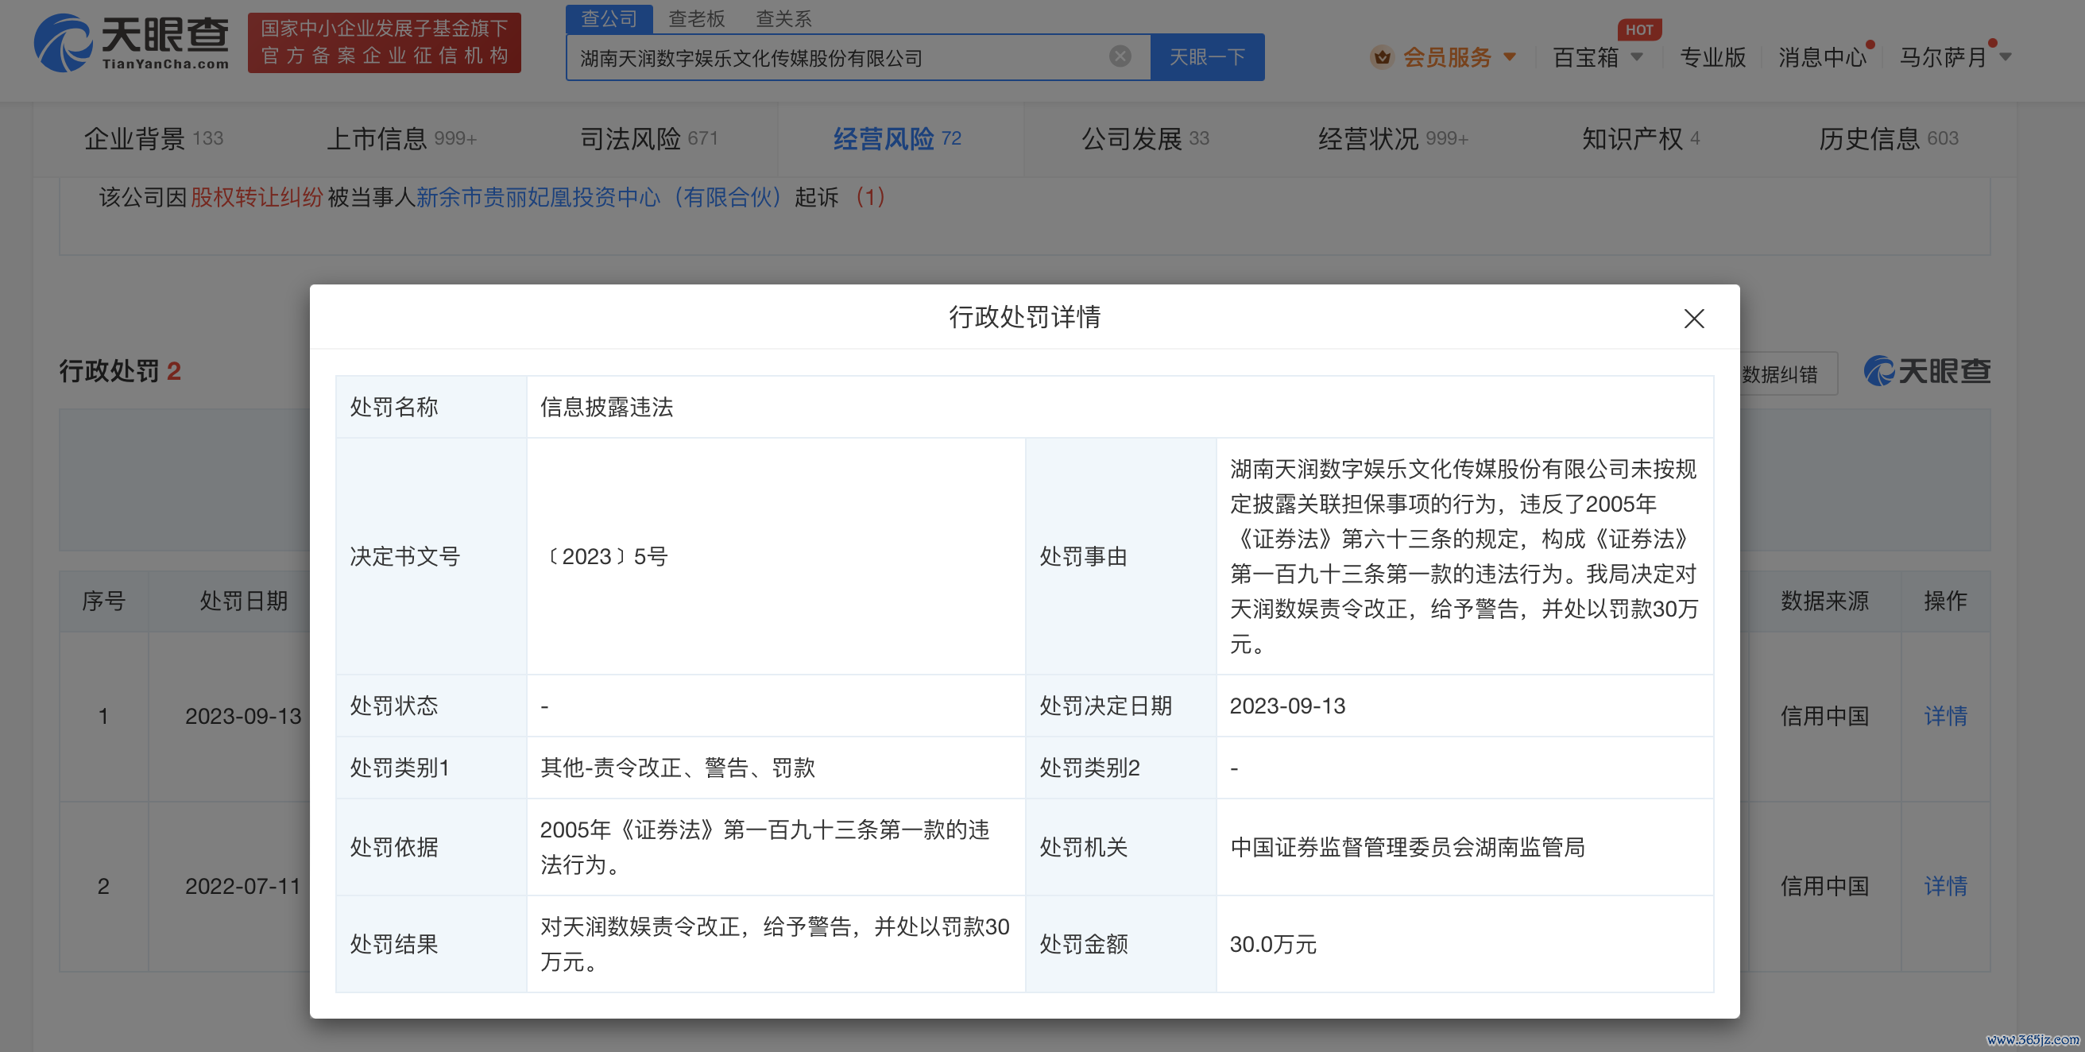The image size is (2085, 1052).
Task: Click the 处罚名称 label cell
Action: (431, 407)
